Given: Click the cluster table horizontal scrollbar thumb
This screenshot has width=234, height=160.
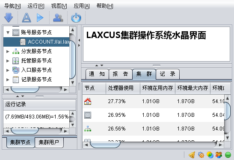Looking at the screenshot, I should pos(105,145).
